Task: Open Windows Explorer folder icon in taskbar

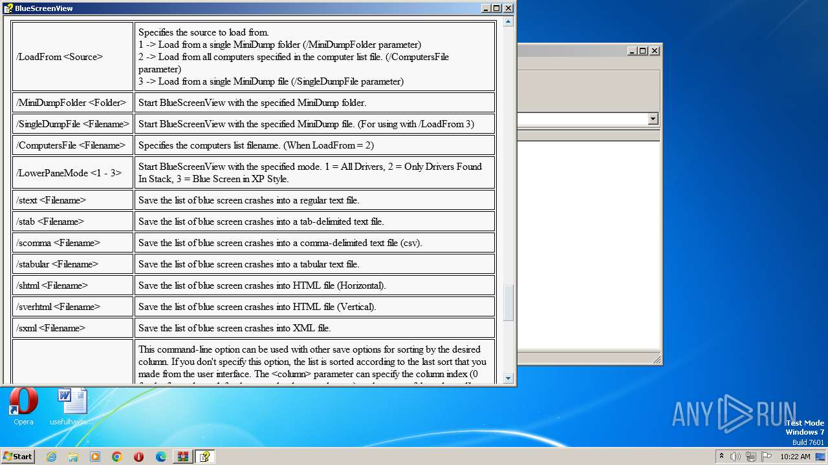Action: (x=73, y=457)
